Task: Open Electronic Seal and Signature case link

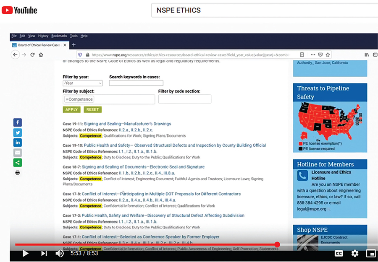Action: coord(143,167)
